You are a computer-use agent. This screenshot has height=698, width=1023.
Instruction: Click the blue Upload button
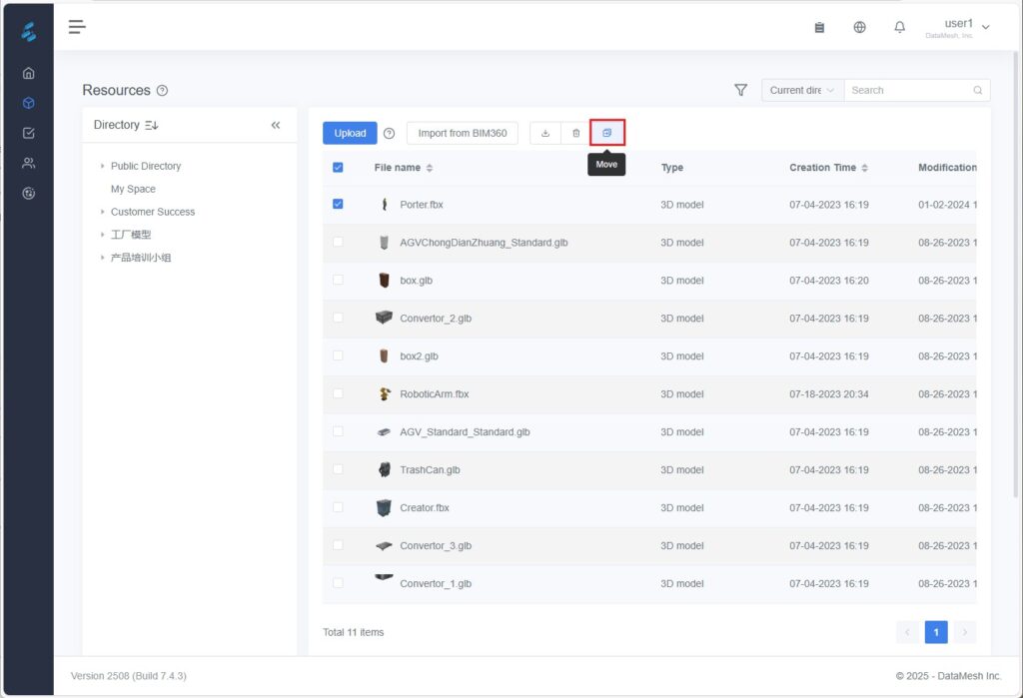click(x=350, y=133)
